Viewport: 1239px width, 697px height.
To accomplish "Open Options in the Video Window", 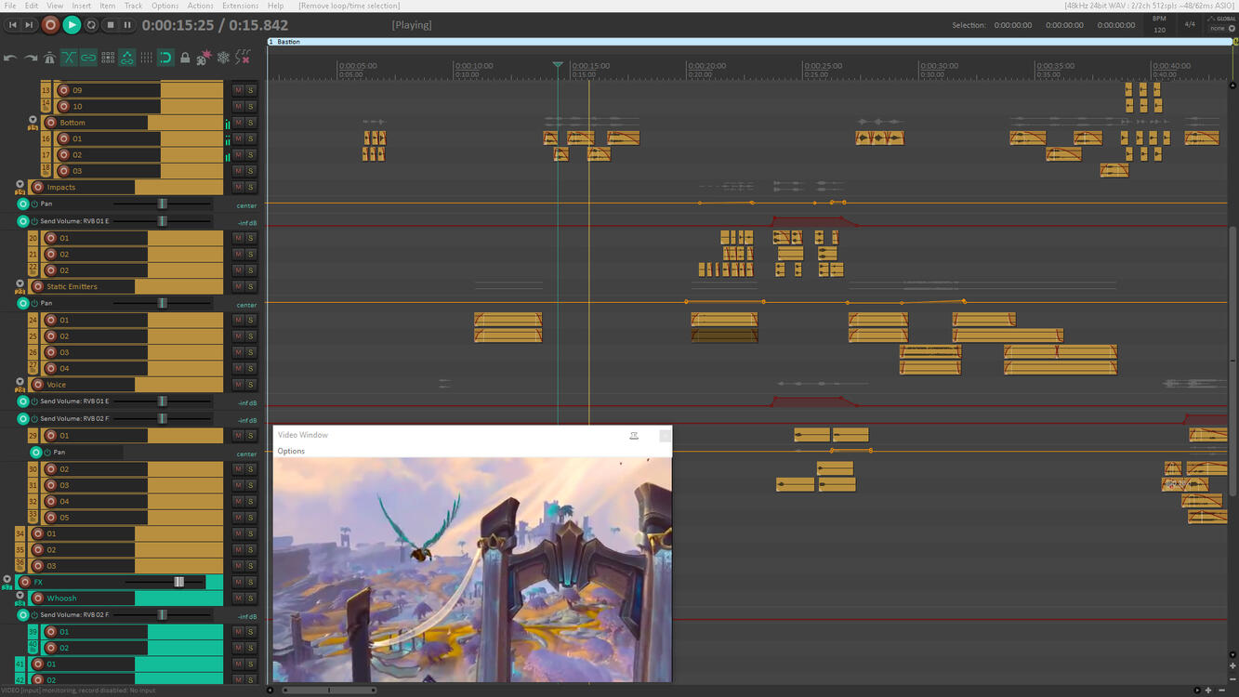I will [291, 451].
